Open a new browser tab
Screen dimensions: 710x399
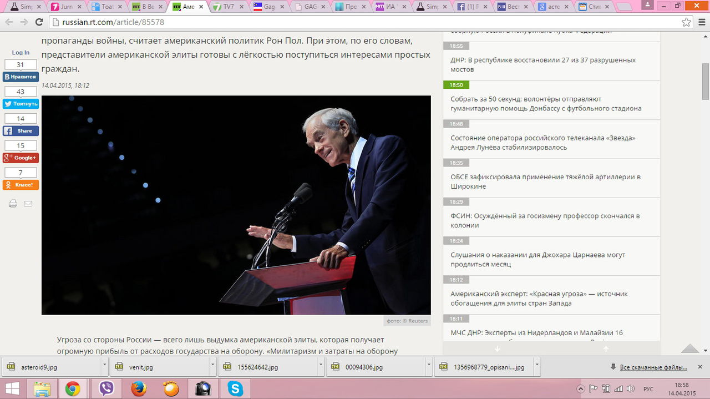click(623, 7)
